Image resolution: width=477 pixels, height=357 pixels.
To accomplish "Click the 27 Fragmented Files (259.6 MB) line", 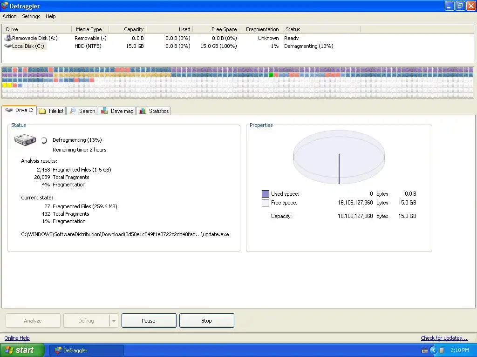I will coord(81,206).
